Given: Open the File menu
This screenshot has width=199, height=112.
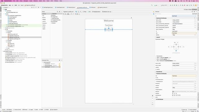Looking at the screenshot, I should pyautogui.click(x=14, y=1).
